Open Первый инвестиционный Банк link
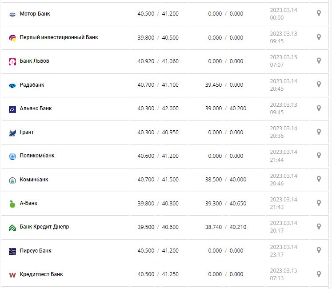 point(59,37)
